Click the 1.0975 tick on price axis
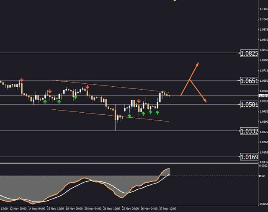This screenshot has width=268, height=212. [264, 30]
